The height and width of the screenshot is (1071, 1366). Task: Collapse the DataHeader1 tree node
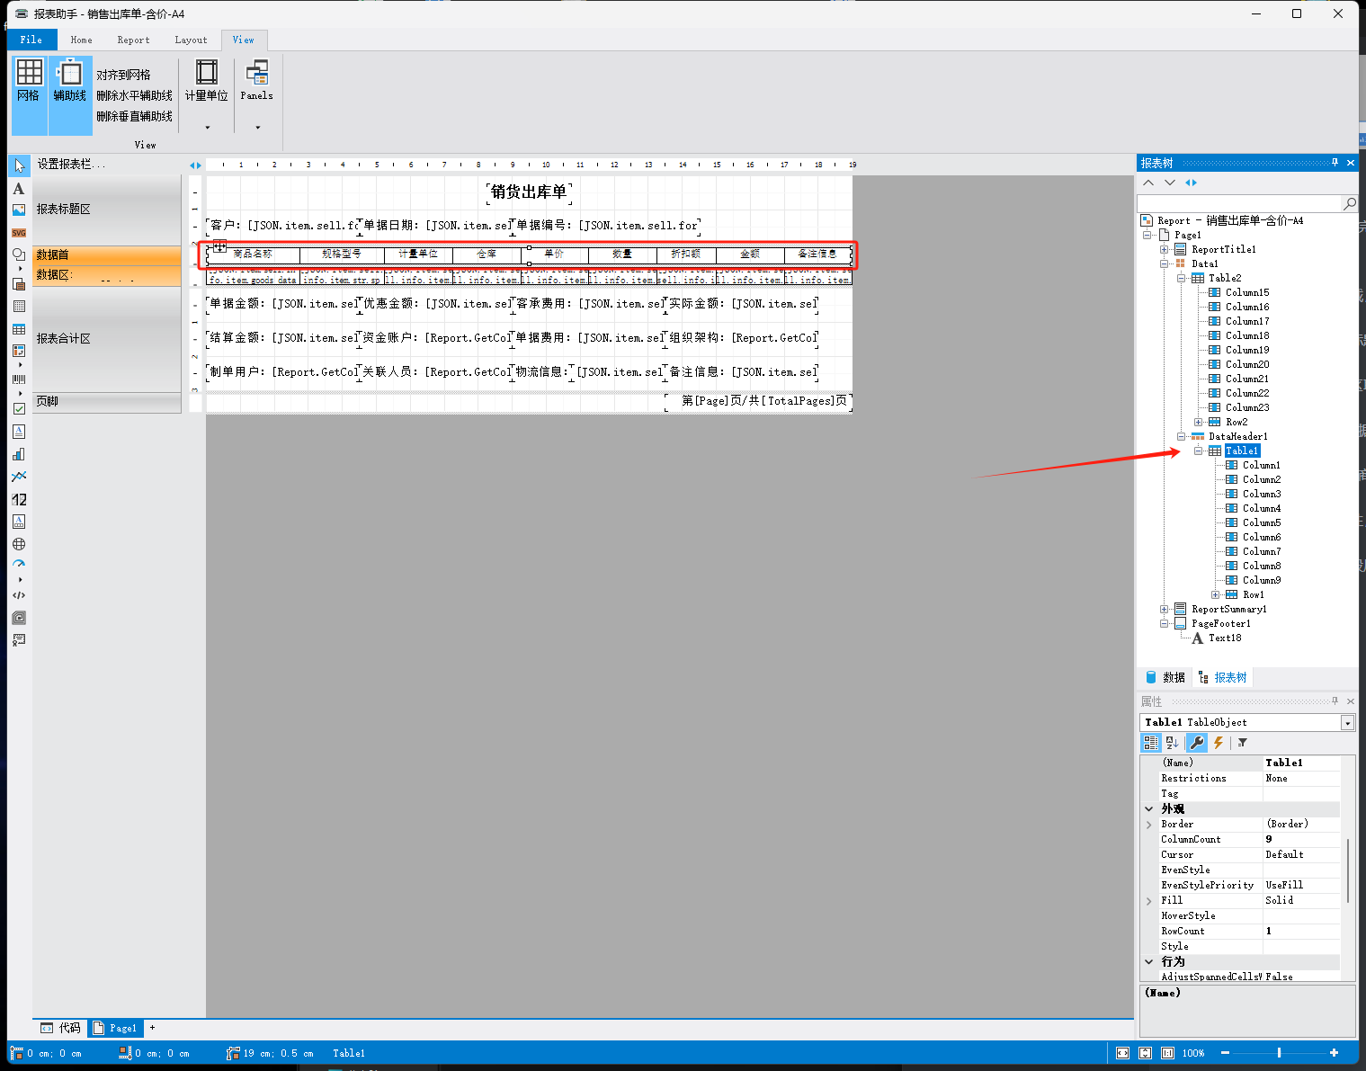[1181, 436]
